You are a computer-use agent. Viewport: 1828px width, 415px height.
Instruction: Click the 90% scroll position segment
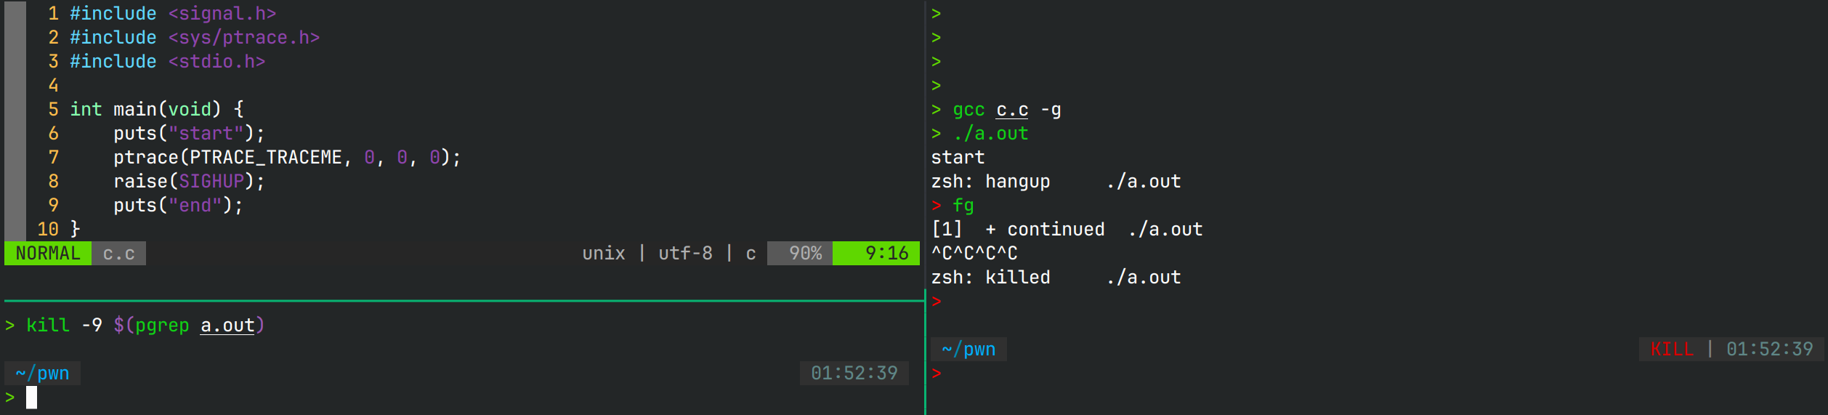(805, 254)
